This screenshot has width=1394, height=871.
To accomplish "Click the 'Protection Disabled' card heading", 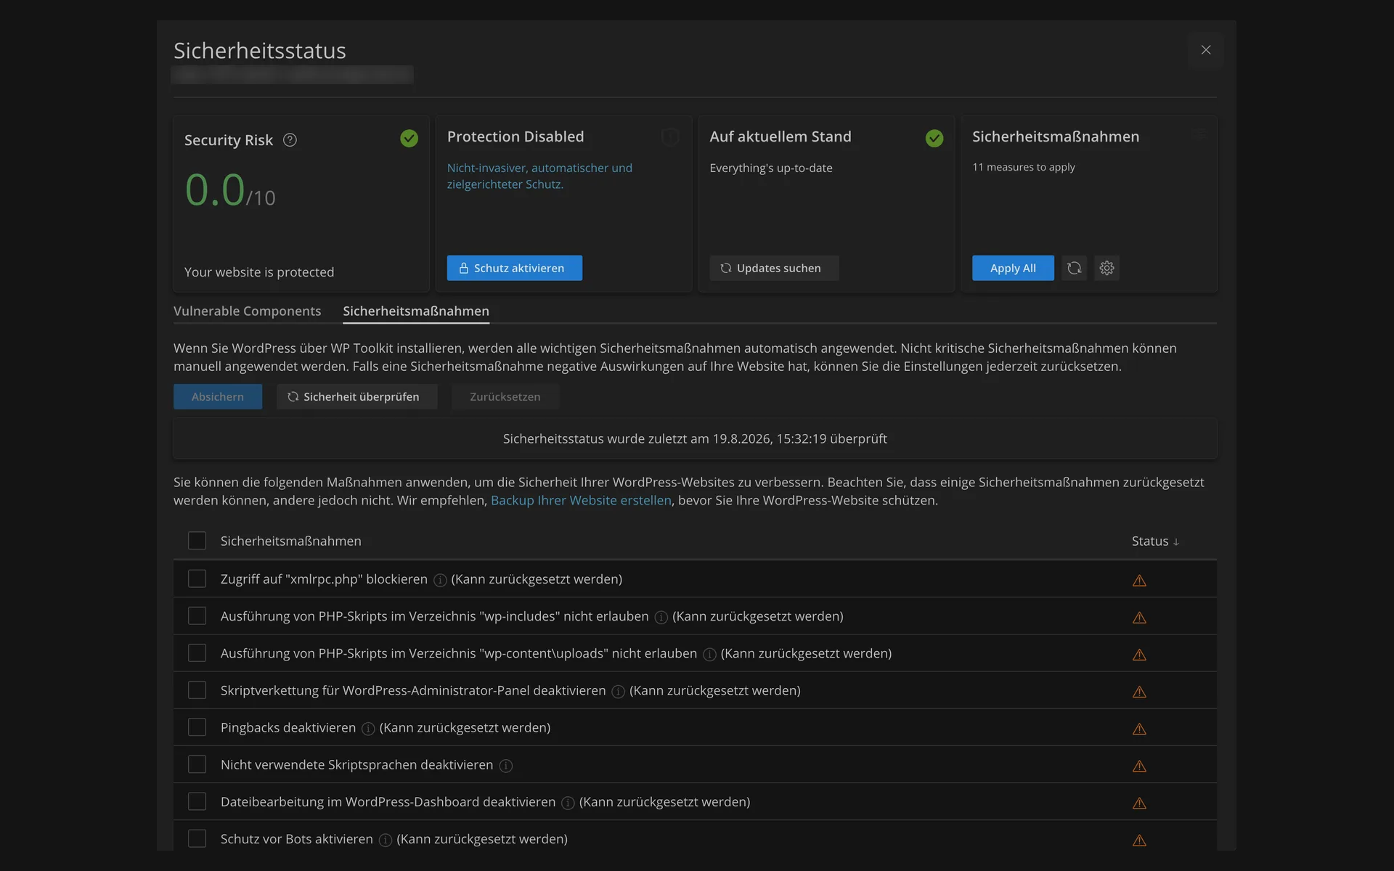I will (x=515, y=136).
